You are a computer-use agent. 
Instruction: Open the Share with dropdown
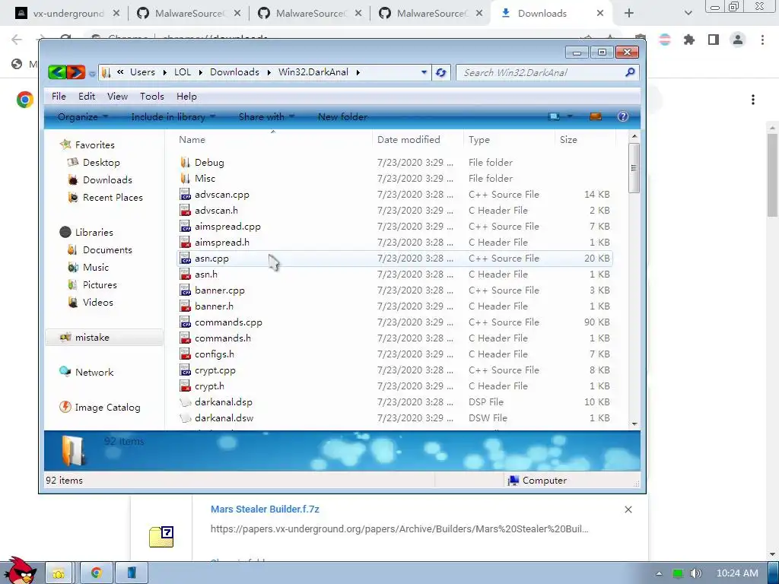point(266,116)
